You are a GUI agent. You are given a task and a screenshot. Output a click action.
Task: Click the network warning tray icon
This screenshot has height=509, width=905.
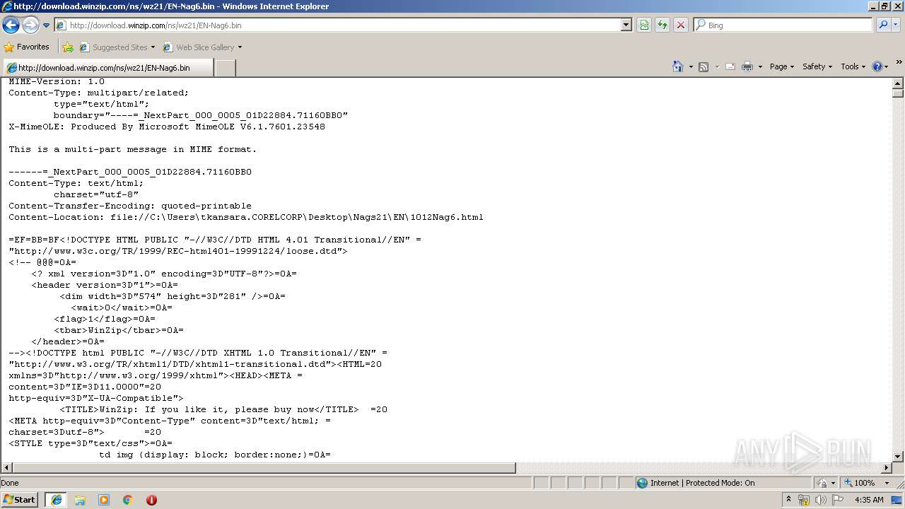click(804, 500)
